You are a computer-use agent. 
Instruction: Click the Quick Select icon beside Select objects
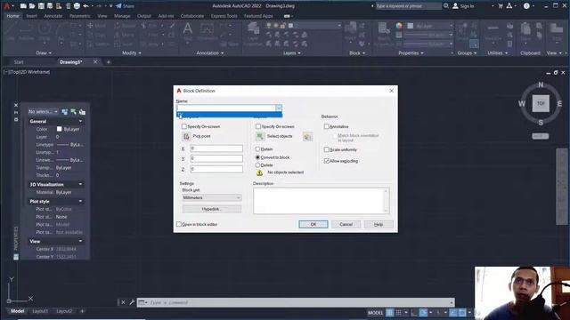[307, 136]
